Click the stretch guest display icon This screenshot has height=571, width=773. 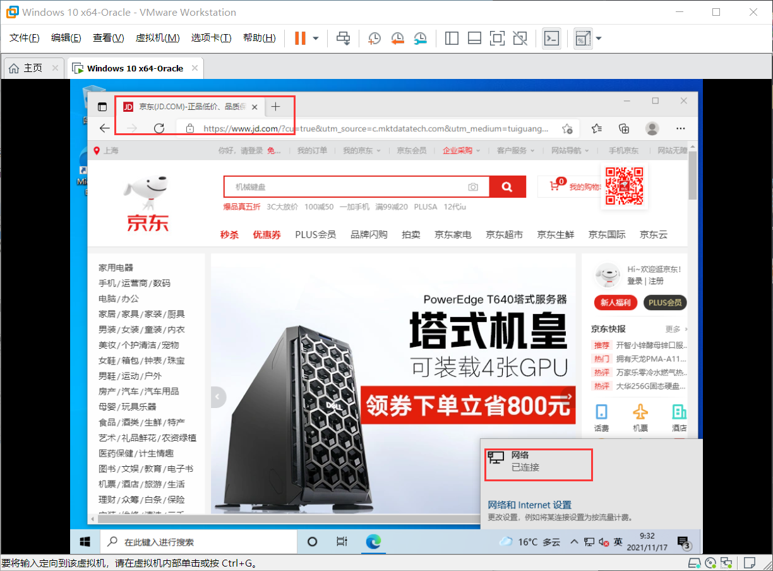582,39
